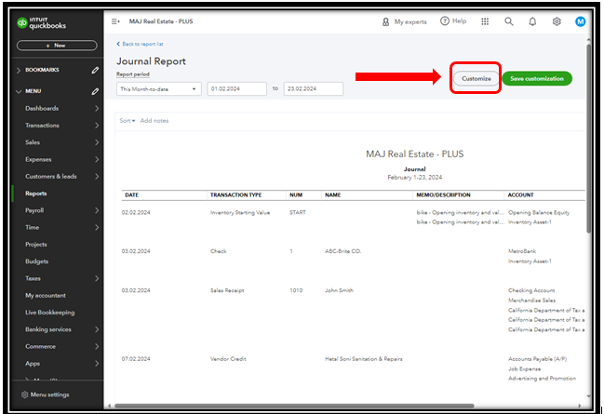Click the John Smith name
This screenshot has width=604, height=414.
point(339,290)
